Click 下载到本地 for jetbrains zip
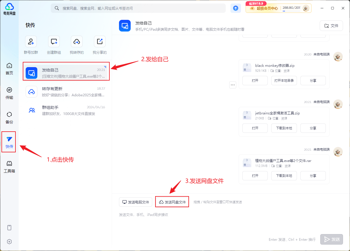Screen dimensions: 350x251 tap(284, 128)
